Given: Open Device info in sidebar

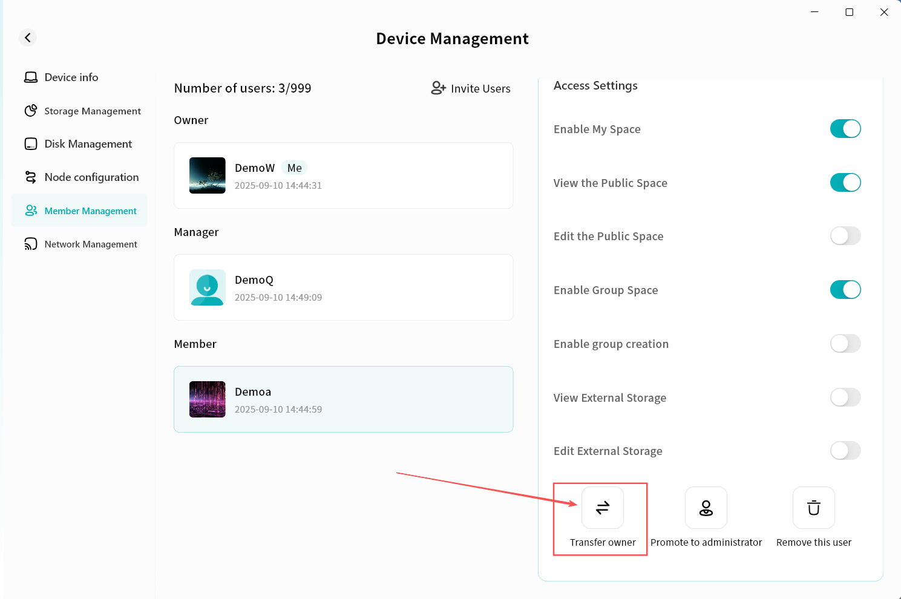Looking at the screenshot, I should pyautogui.click(x=71, y=77).
